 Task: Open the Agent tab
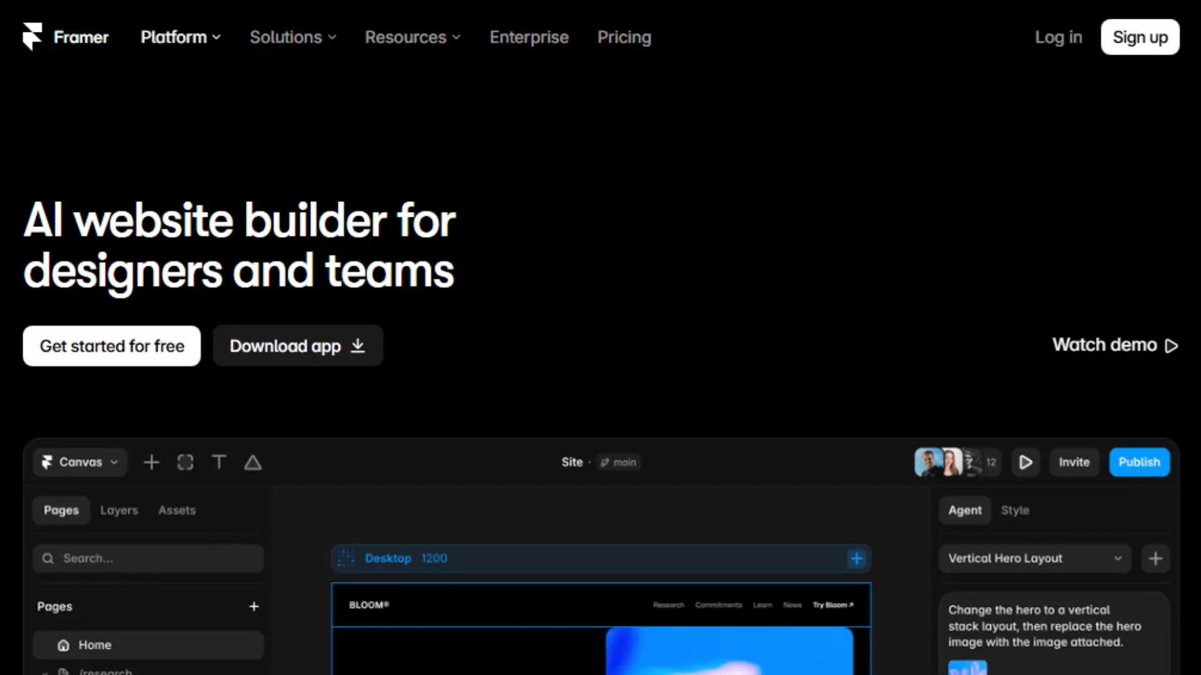(x=965, y=511)
